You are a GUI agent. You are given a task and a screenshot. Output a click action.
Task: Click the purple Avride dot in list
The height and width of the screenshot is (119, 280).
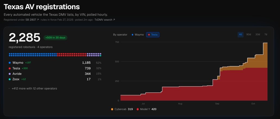coord(10,74)
